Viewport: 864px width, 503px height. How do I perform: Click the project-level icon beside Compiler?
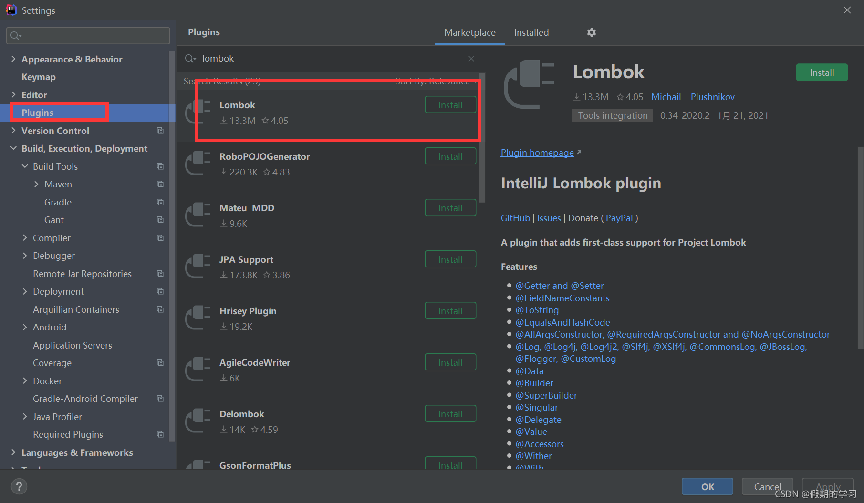pyautogui.click(x=160, y=238)
